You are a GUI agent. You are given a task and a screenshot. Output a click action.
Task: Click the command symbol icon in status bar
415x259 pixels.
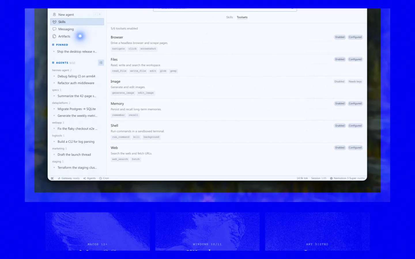coord(52,178)
